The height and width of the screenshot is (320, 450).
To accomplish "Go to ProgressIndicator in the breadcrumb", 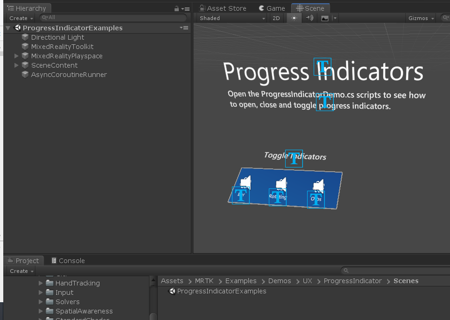I will pos(353,281).
